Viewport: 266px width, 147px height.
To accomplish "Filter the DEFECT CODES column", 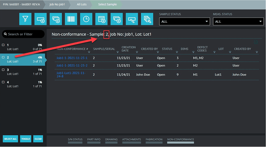I will (214, 52).
